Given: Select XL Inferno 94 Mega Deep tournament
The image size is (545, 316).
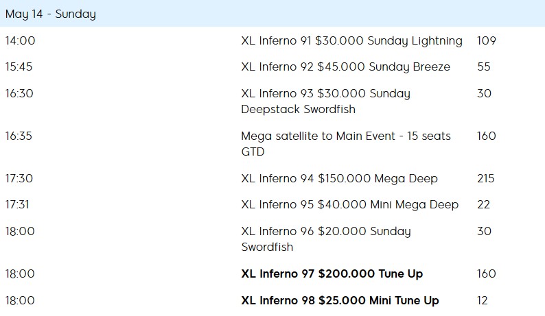Looking at the screenshot, I should 339,178.
